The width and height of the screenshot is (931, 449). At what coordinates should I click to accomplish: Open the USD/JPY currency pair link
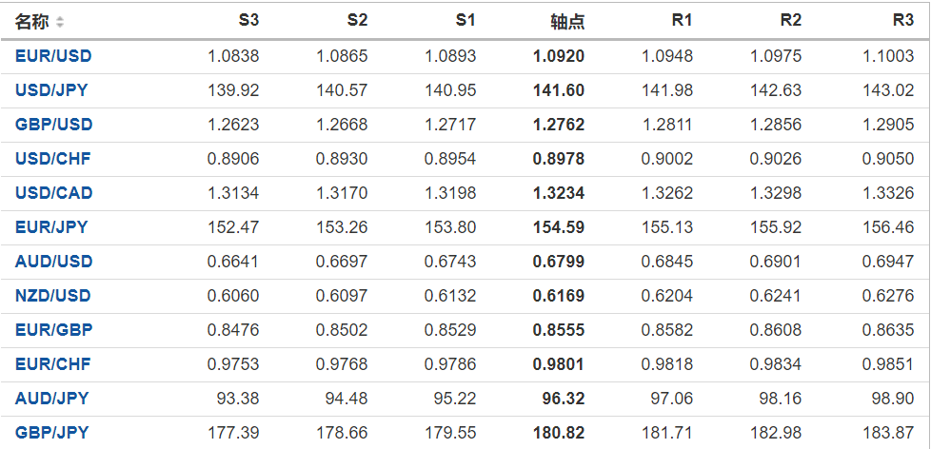coord(53,90)
